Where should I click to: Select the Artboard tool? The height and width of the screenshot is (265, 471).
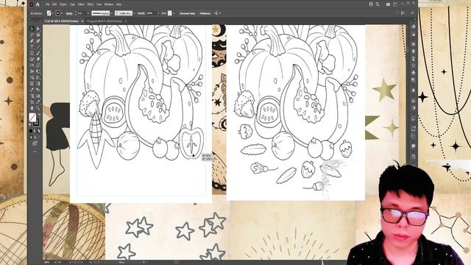[32, 102]
